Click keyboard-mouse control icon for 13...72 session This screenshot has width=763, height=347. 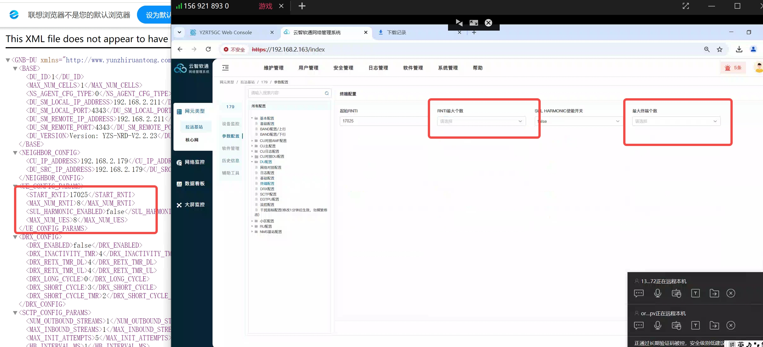tap(677, 293)
